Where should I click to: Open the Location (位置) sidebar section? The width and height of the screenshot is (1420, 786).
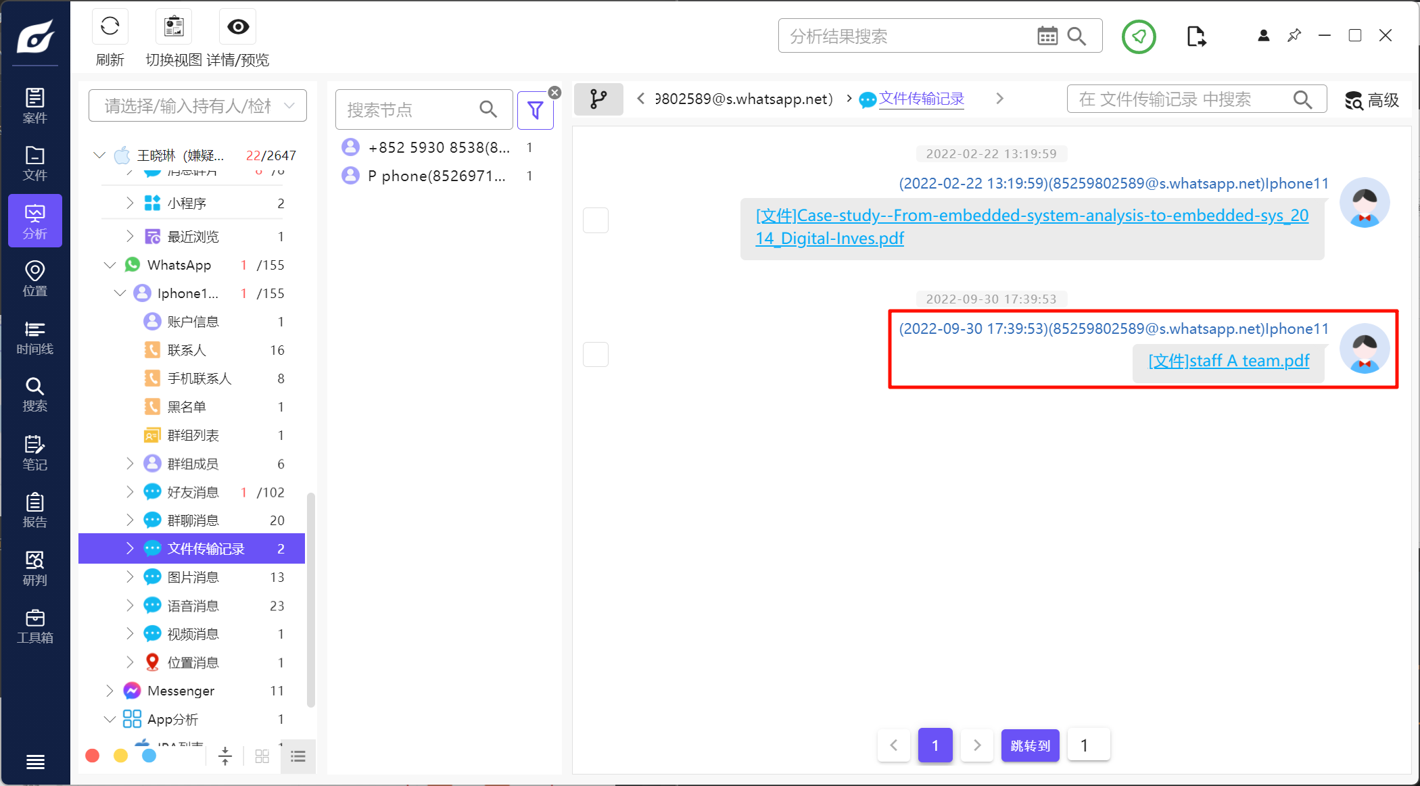coord(35,279)
